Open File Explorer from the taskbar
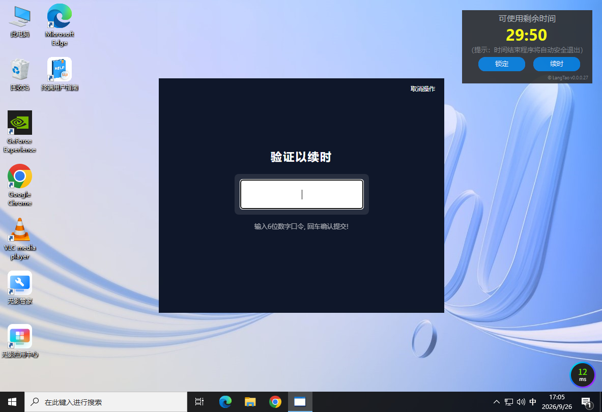 point(250,402)
